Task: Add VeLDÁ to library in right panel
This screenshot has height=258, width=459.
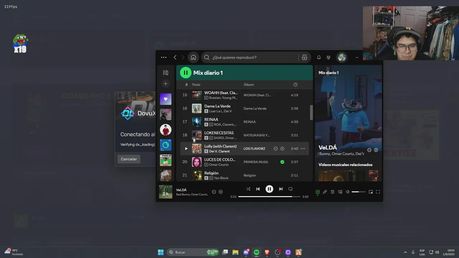Action: tap(376, 150)
